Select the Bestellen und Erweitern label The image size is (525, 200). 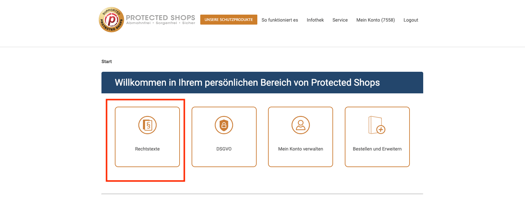(377, 149)
